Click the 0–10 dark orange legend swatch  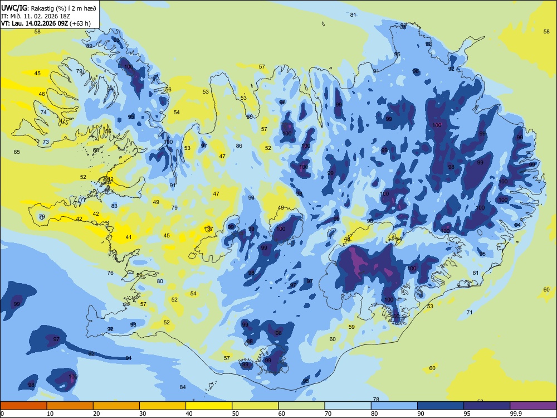23,406
